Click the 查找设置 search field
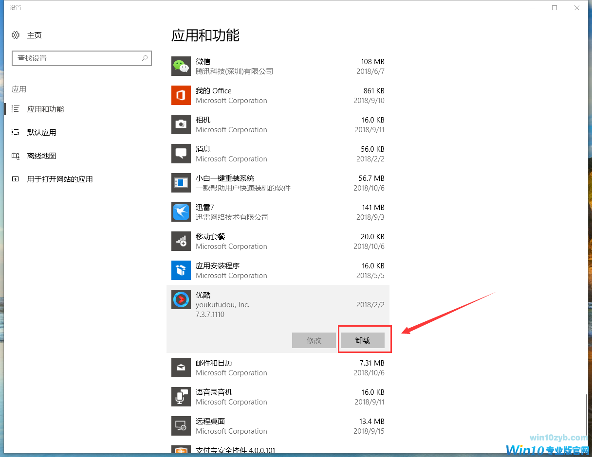The height and width of the screenshot is (457, 592). click(x=75, y=58)
